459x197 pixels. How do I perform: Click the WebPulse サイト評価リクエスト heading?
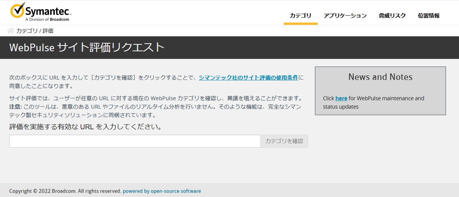[x=87, y=47]
